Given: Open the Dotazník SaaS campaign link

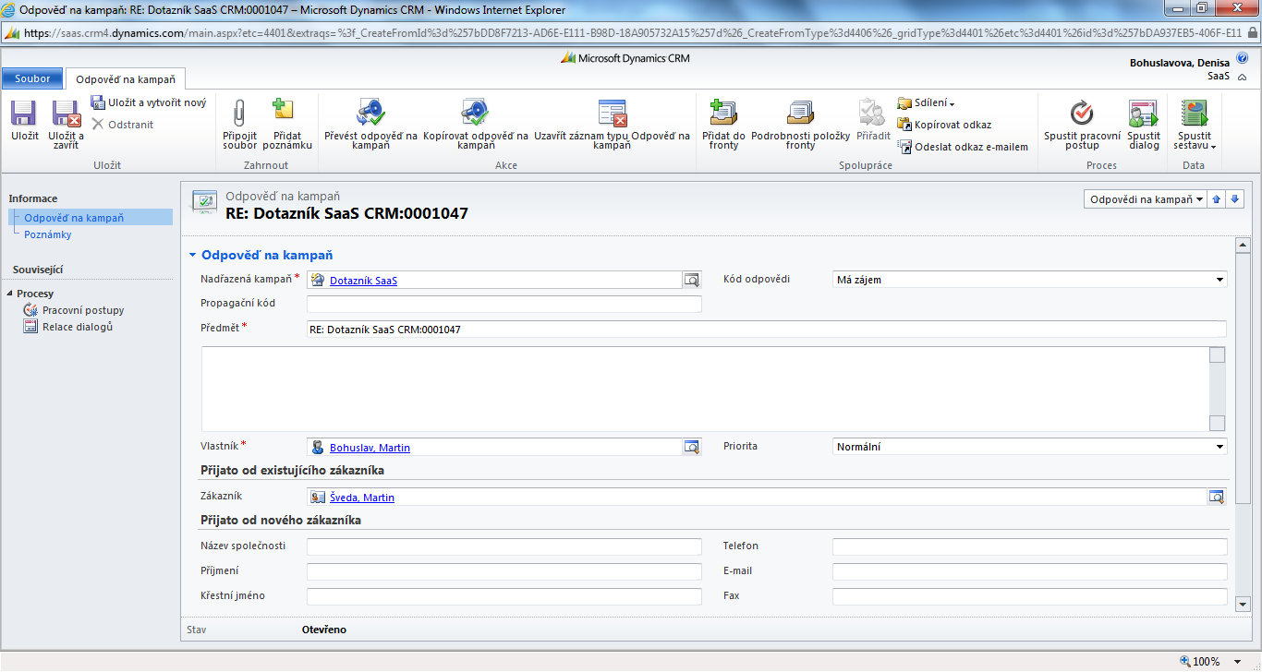Looking at the screenshot, I should pos(363,280).
